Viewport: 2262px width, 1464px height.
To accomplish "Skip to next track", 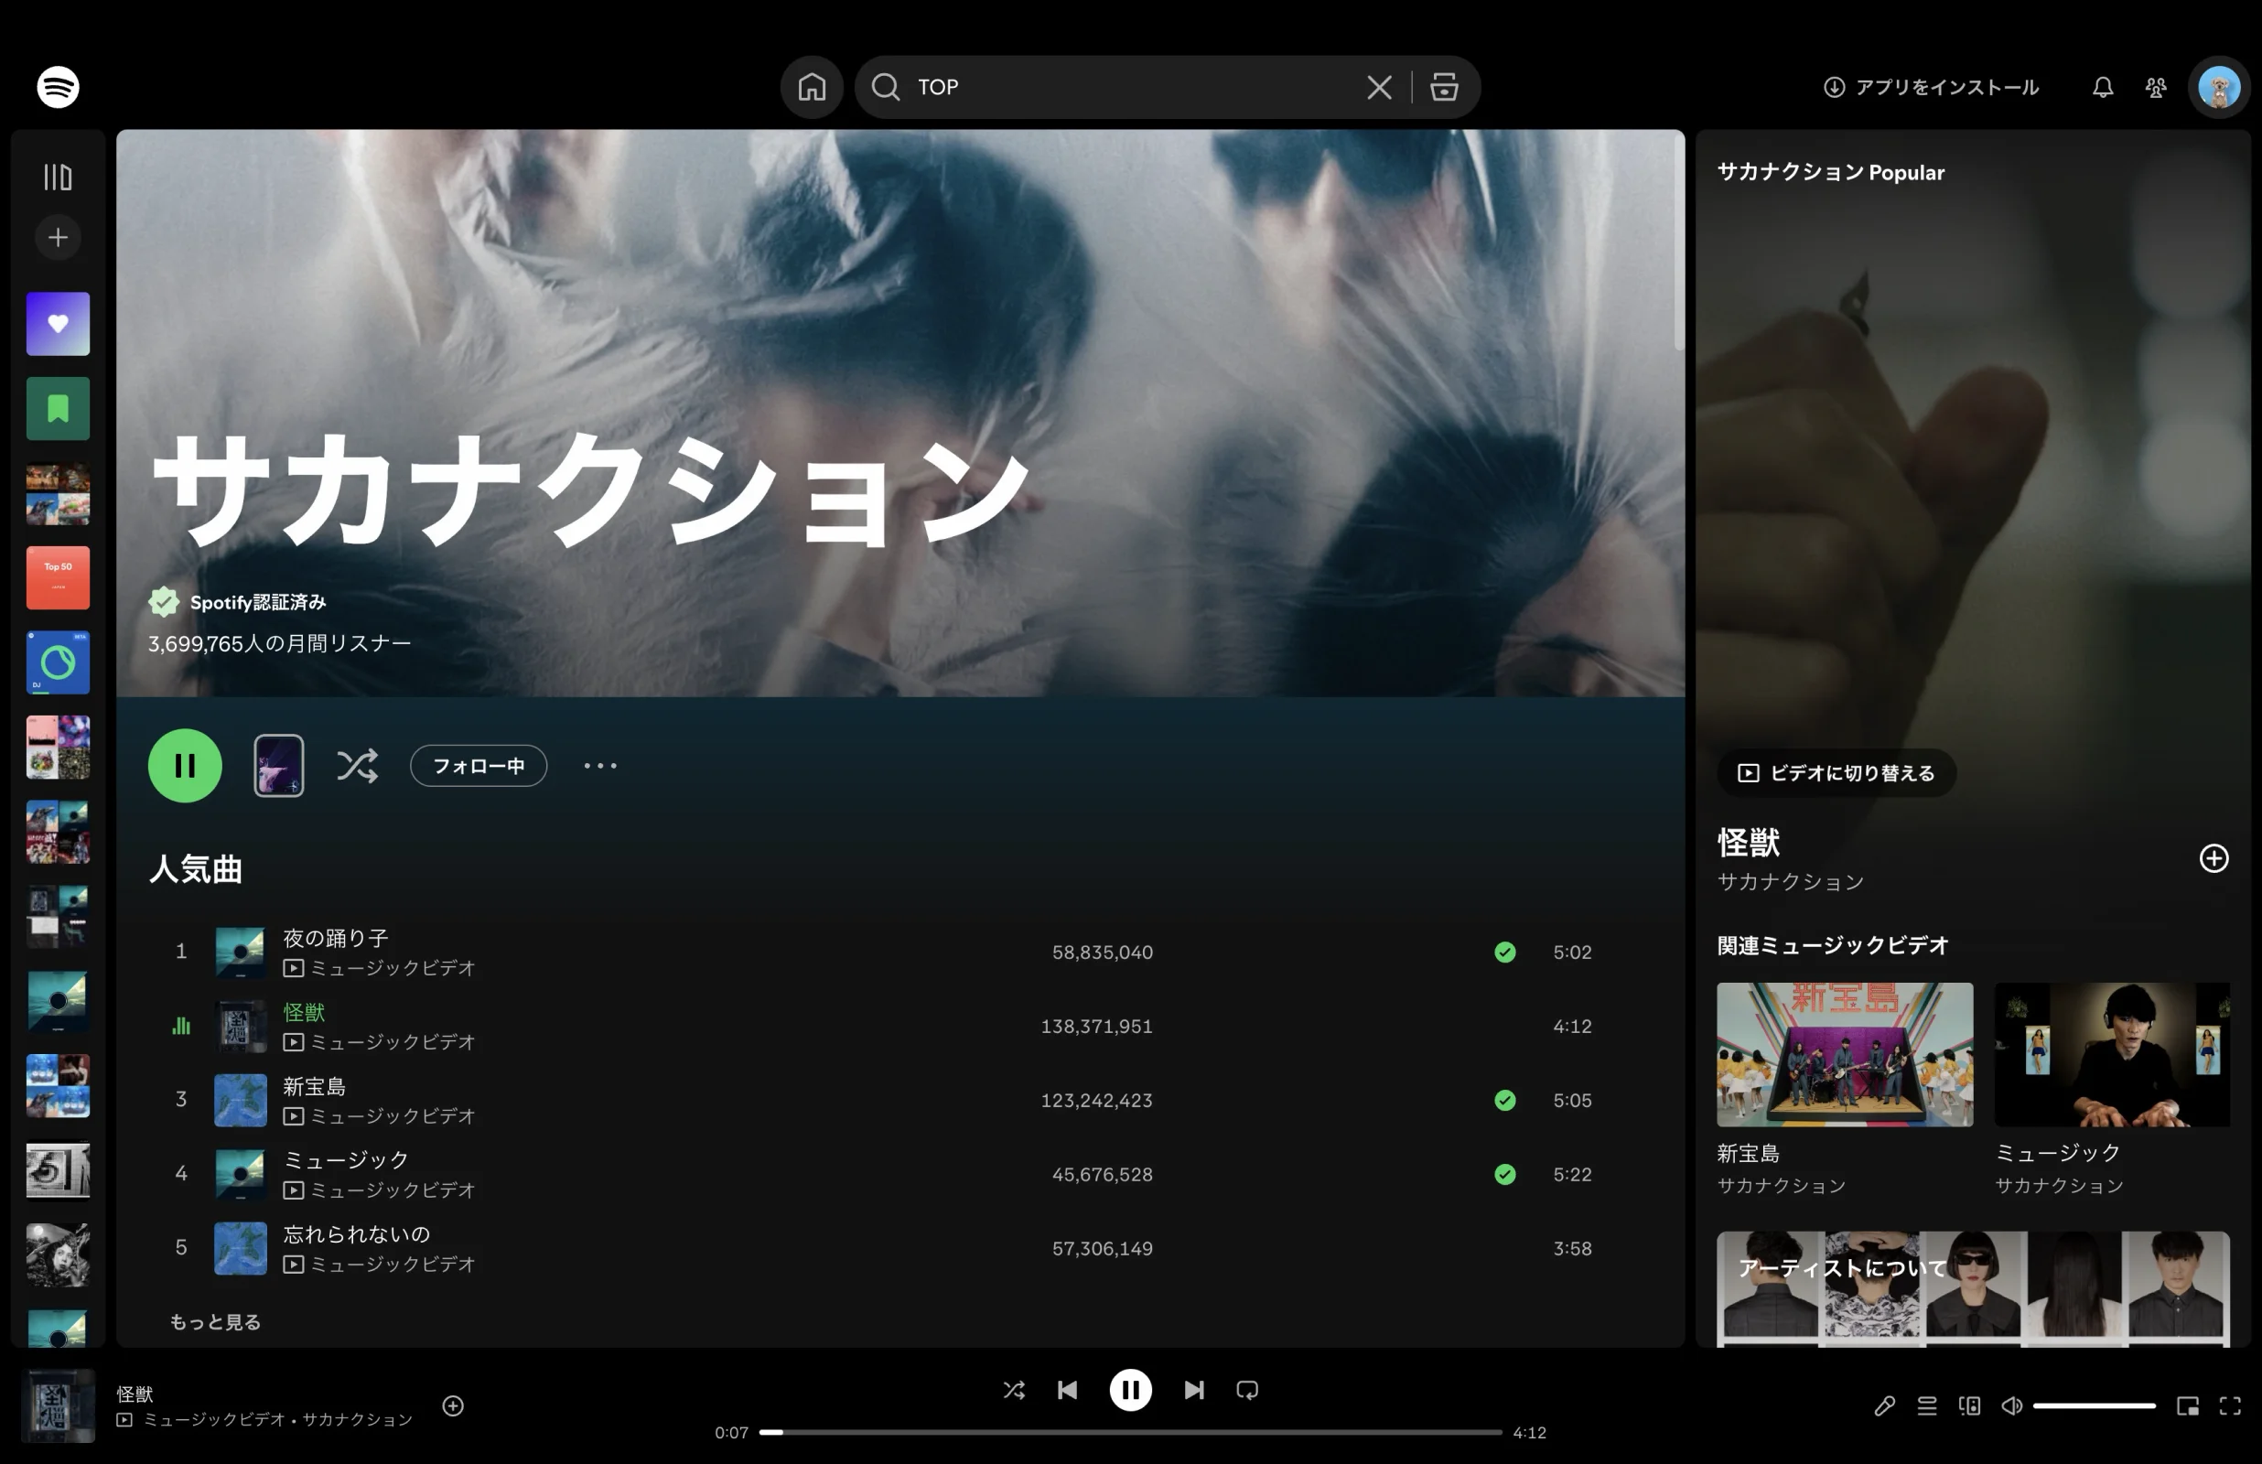I will coord(1194,1390).
